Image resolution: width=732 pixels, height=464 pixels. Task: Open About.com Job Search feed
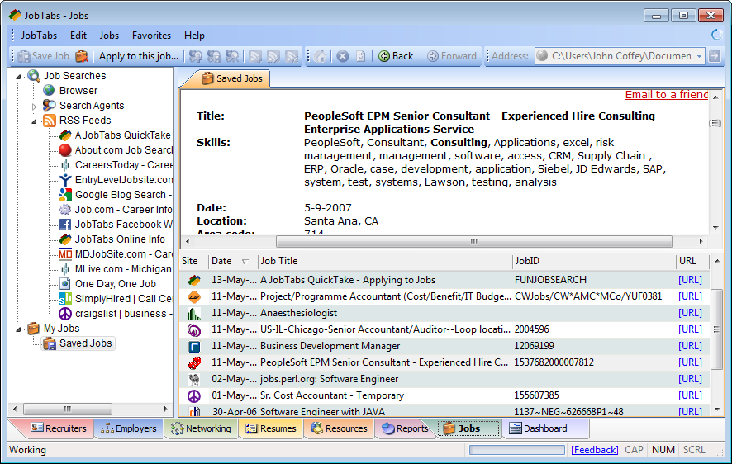tap(123, 150)
